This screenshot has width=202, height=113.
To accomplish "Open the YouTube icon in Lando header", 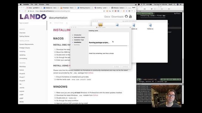I will (130, 16).
